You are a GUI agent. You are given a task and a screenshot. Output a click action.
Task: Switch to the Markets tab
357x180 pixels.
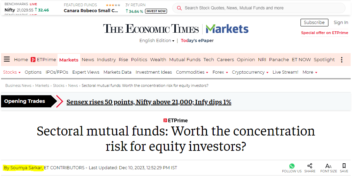tap(69, 60)
